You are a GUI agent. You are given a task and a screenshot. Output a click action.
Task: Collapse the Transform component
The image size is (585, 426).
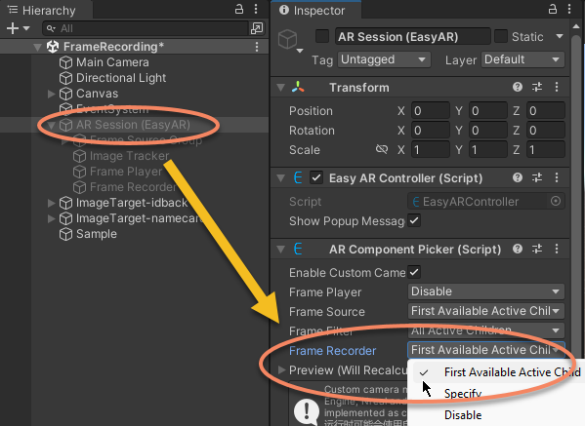(x=280, y=88)
